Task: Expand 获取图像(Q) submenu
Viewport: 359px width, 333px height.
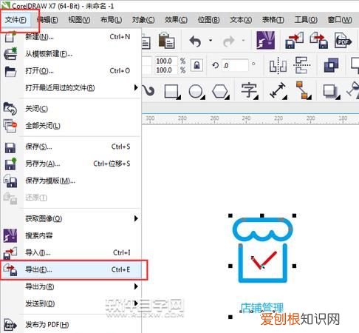Action: tap(72, 218)
